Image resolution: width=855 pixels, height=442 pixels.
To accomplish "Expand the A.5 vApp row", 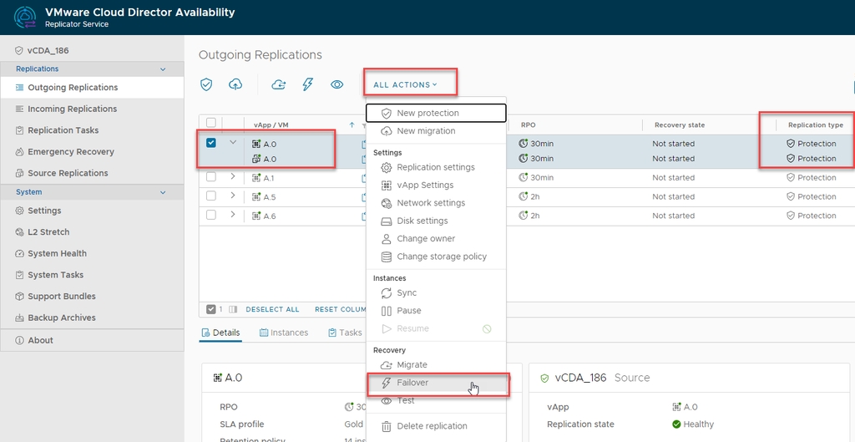I will click(x=233, y=196).
